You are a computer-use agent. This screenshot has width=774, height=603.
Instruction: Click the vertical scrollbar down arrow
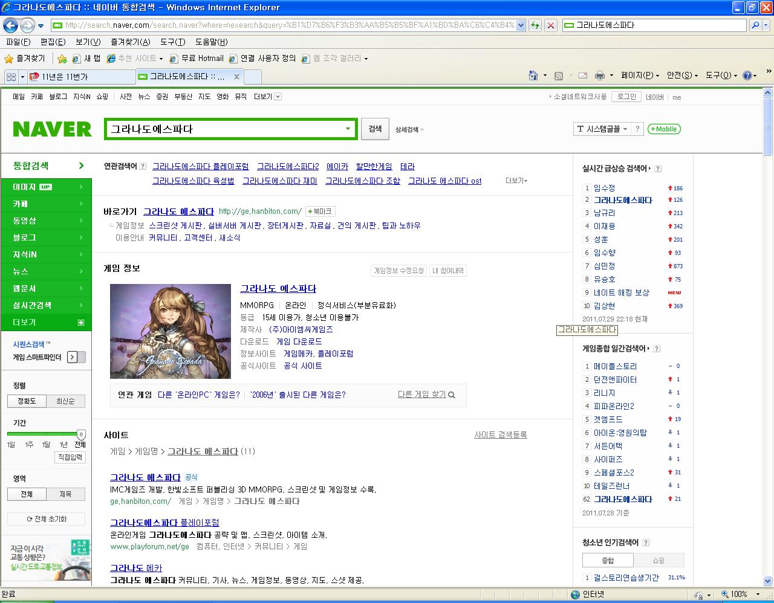768,581
